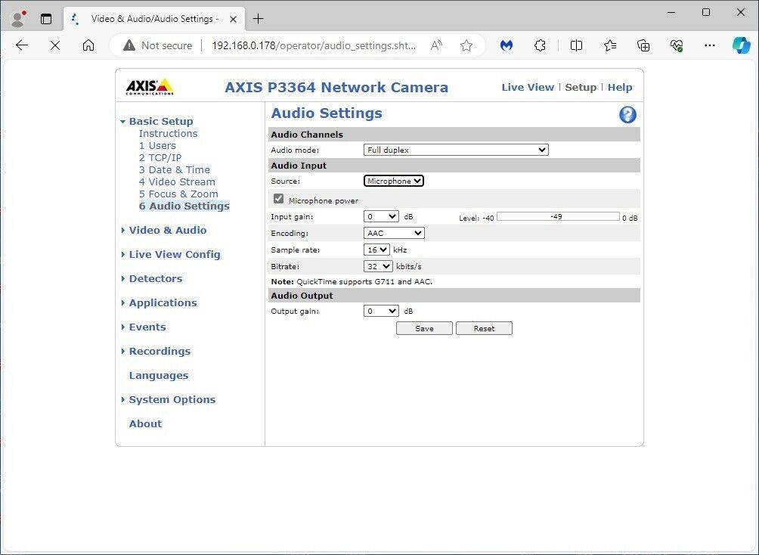Open the About page
The image size is (759, 555).
145,423
